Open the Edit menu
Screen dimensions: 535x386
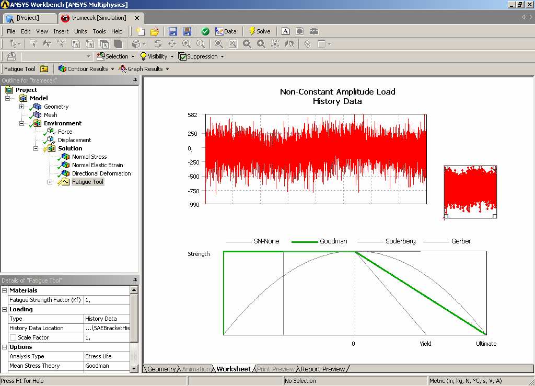click(x=26, y=31)
